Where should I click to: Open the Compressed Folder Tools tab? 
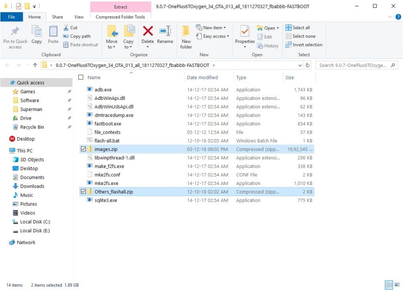pos(120,17)
